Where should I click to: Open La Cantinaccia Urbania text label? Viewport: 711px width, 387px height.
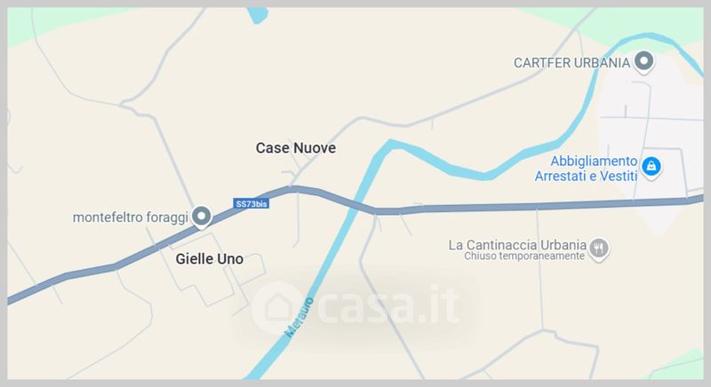pyautogui.click(x=517, y=245)
